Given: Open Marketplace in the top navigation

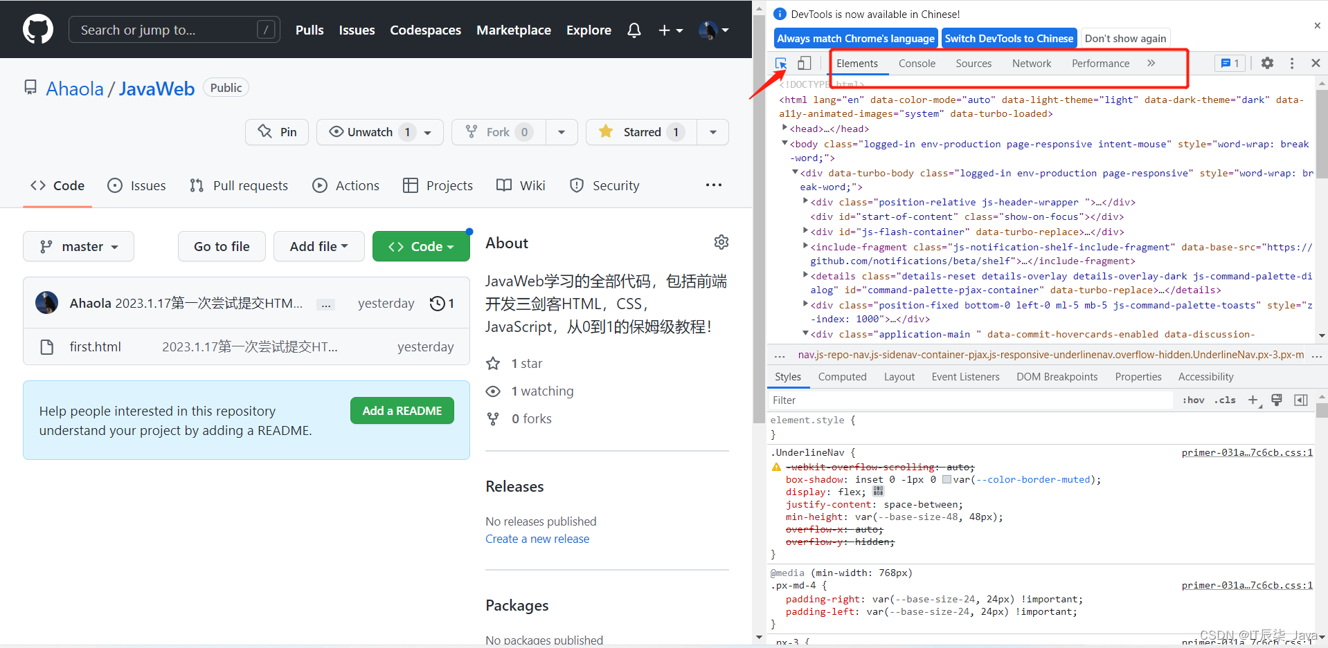Looking at the screenshot, I should [514, 30].
